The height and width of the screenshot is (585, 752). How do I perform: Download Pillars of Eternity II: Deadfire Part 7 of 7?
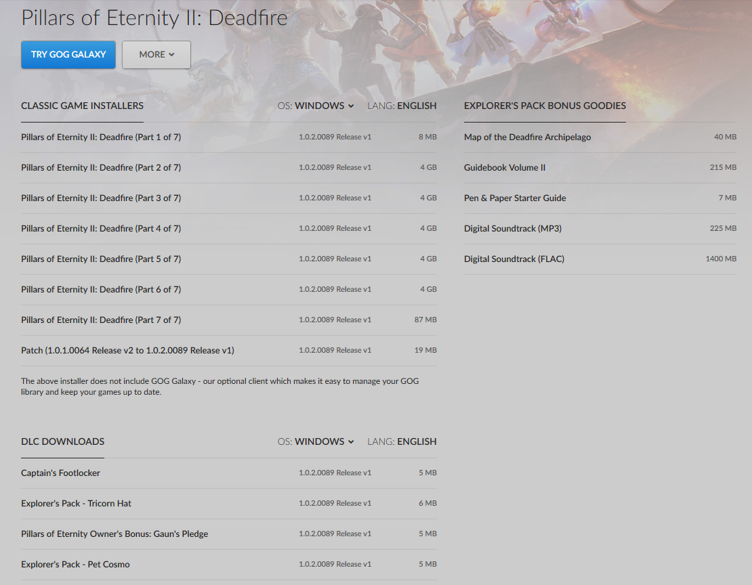tap(229, 320)
